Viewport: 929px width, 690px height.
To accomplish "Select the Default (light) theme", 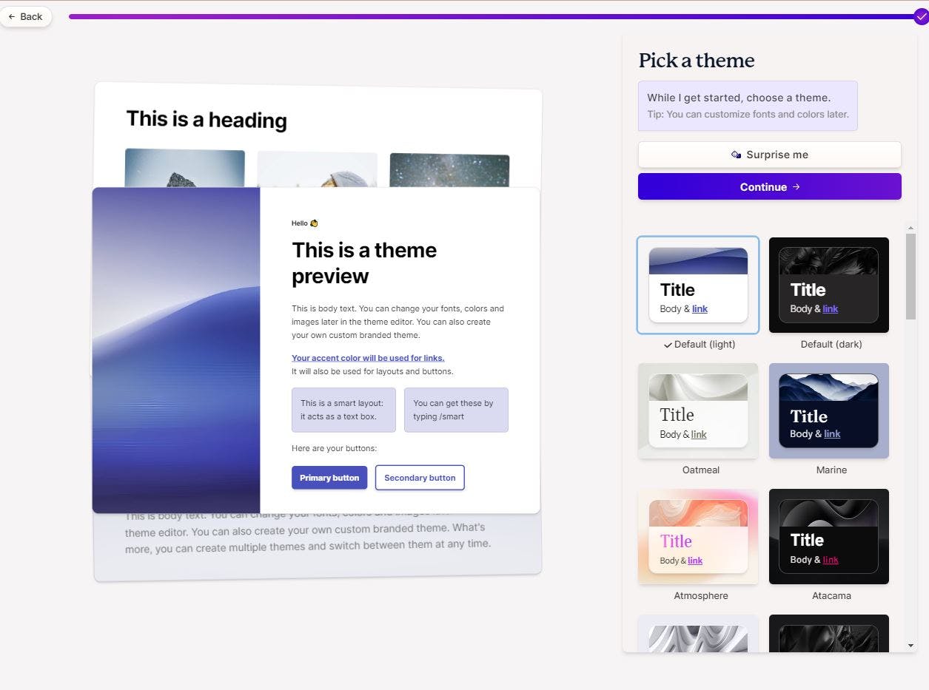I will 698,285.
